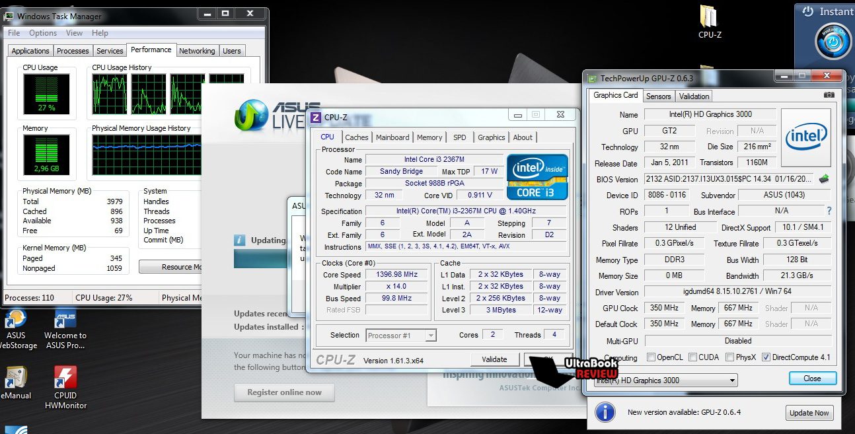Switch to the Users tab in Task Manager
This screenshot has width=855, height=434.
[x=232, y=51]
